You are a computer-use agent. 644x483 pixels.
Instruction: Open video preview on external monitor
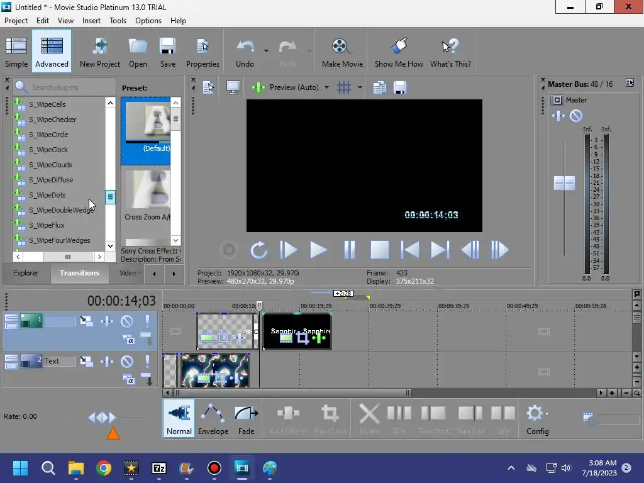(x=233, y=87)
